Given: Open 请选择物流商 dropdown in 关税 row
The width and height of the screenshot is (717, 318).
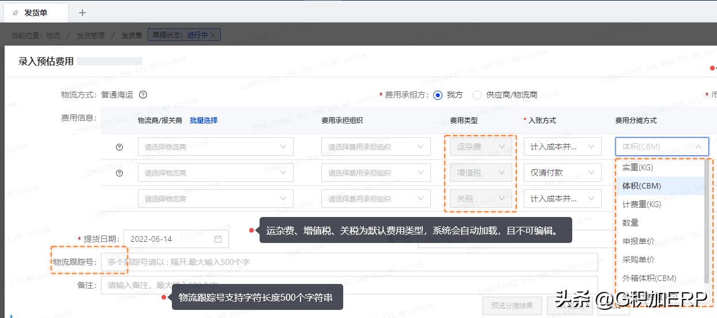Looking at the screenshot, I should pos(215,199).
